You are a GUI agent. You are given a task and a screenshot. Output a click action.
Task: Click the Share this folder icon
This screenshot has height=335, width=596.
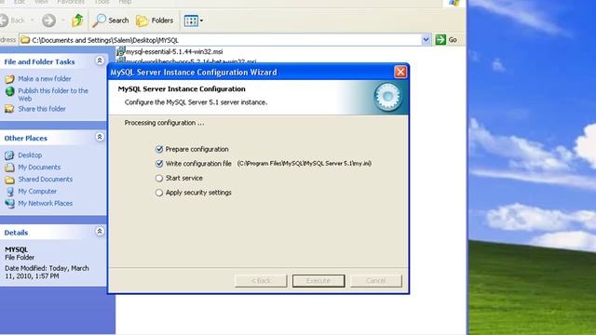(x=9, y=109)
